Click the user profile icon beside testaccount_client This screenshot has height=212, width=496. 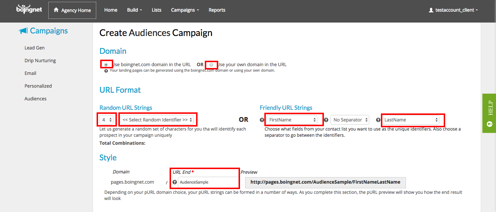click(x=431, y=10)
